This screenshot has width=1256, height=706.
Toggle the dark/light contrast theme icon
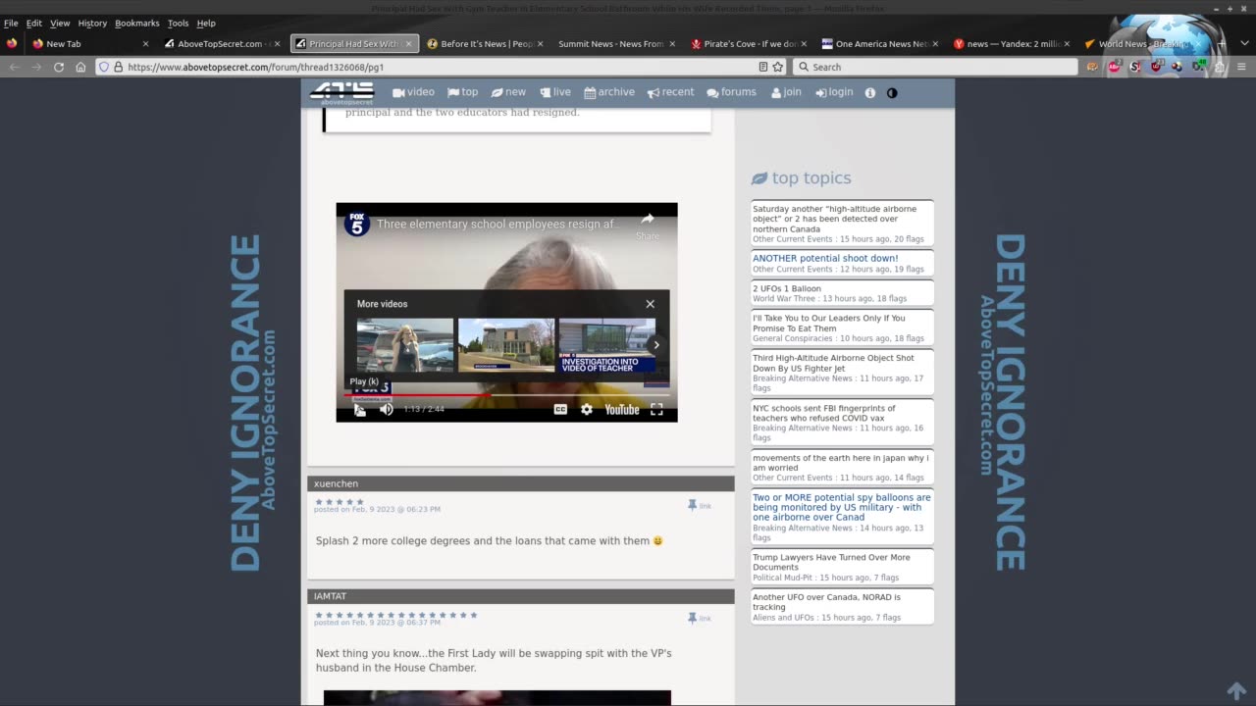click(892, 93)
